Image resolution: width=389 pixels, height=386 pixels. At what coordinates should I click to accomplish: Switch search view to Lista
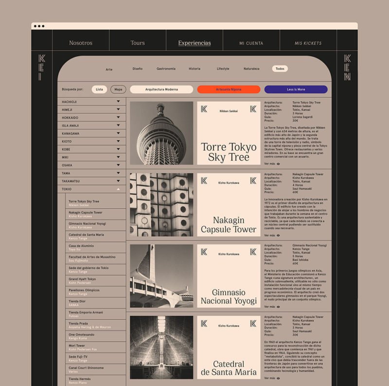pyautogui.click(x=99, y=89)
